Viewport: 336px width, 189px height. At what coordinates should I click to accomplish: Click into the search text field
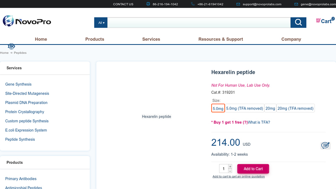[x=199, y=23]
